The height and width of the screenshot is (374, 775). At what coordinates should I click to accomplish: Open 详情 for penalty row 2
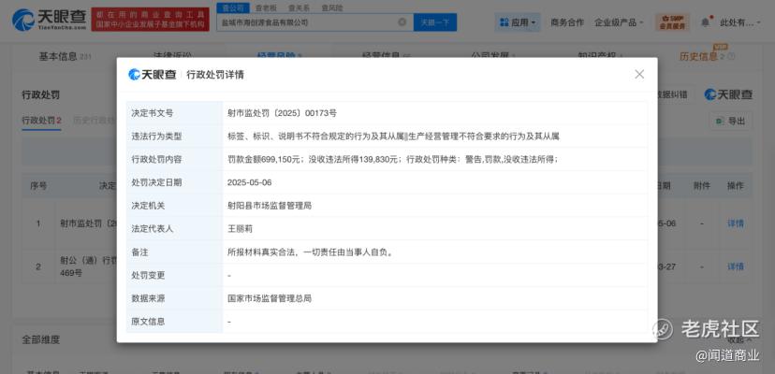(735, 266)
